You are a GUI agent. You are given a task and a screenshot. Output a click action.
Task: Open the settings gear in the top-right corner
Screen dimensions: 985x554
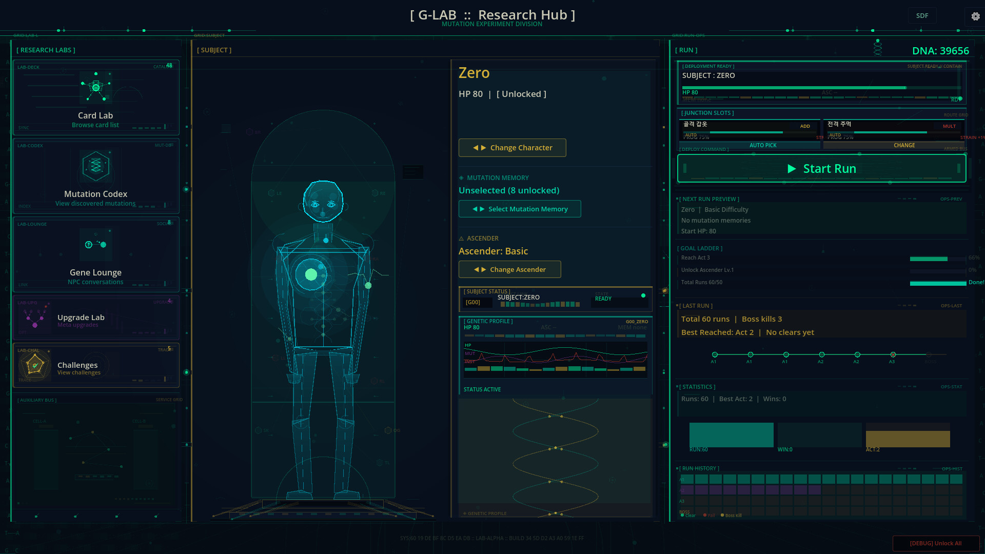pyautogui.click(x=975, y=16)
